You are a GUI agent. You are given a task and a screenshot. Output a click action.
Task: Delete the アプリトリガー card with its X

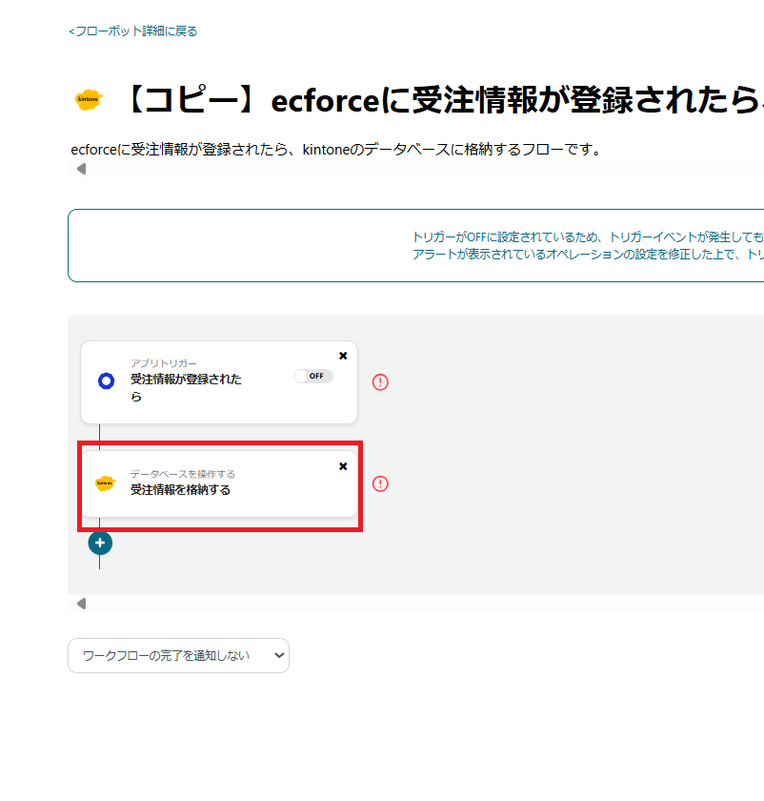point(343,356)
